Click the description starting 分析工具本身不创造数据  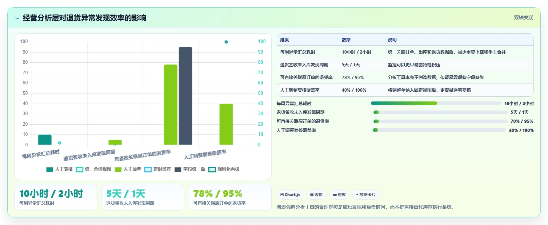(436, 78)
